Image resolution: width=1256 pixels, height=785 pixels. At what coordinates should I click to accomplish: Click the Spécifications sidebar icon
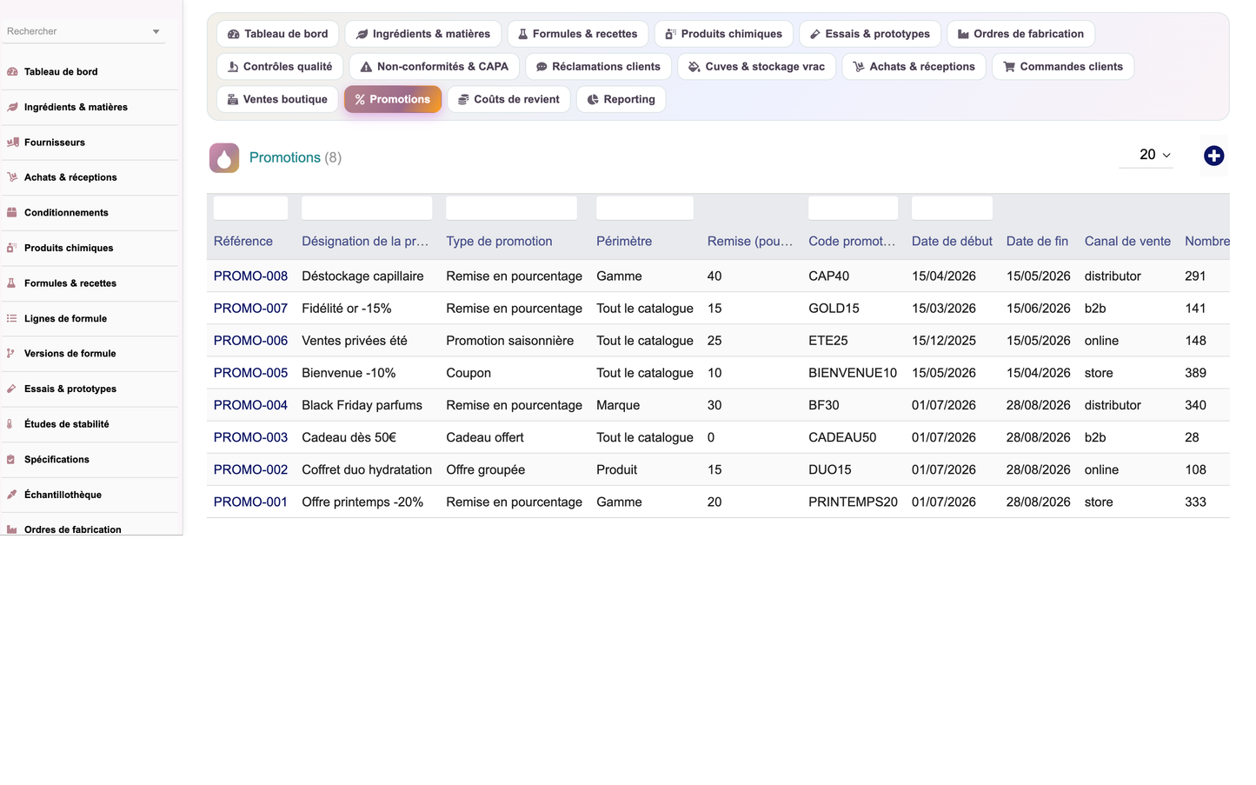coord(12,459)
